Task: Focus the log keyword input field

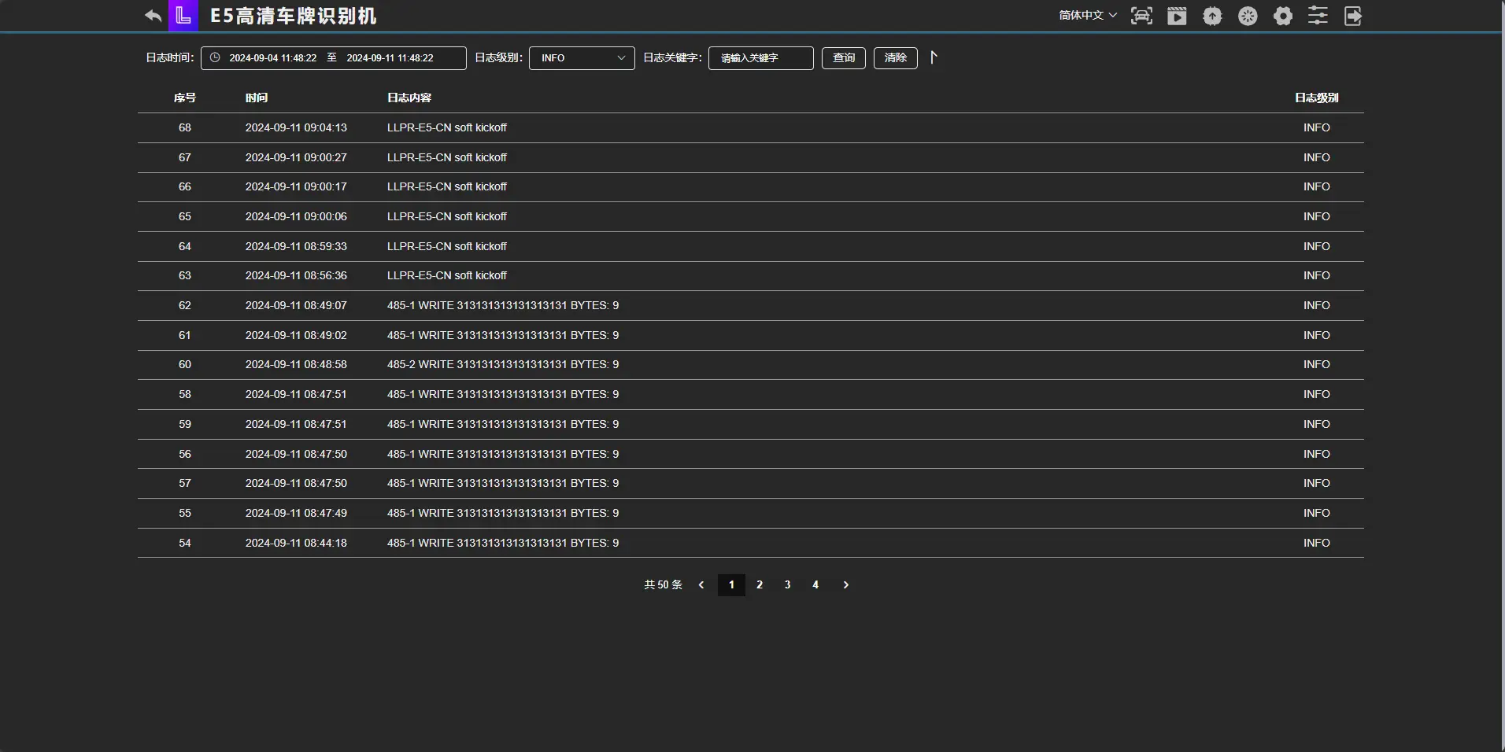Action: tap(760, 58)
